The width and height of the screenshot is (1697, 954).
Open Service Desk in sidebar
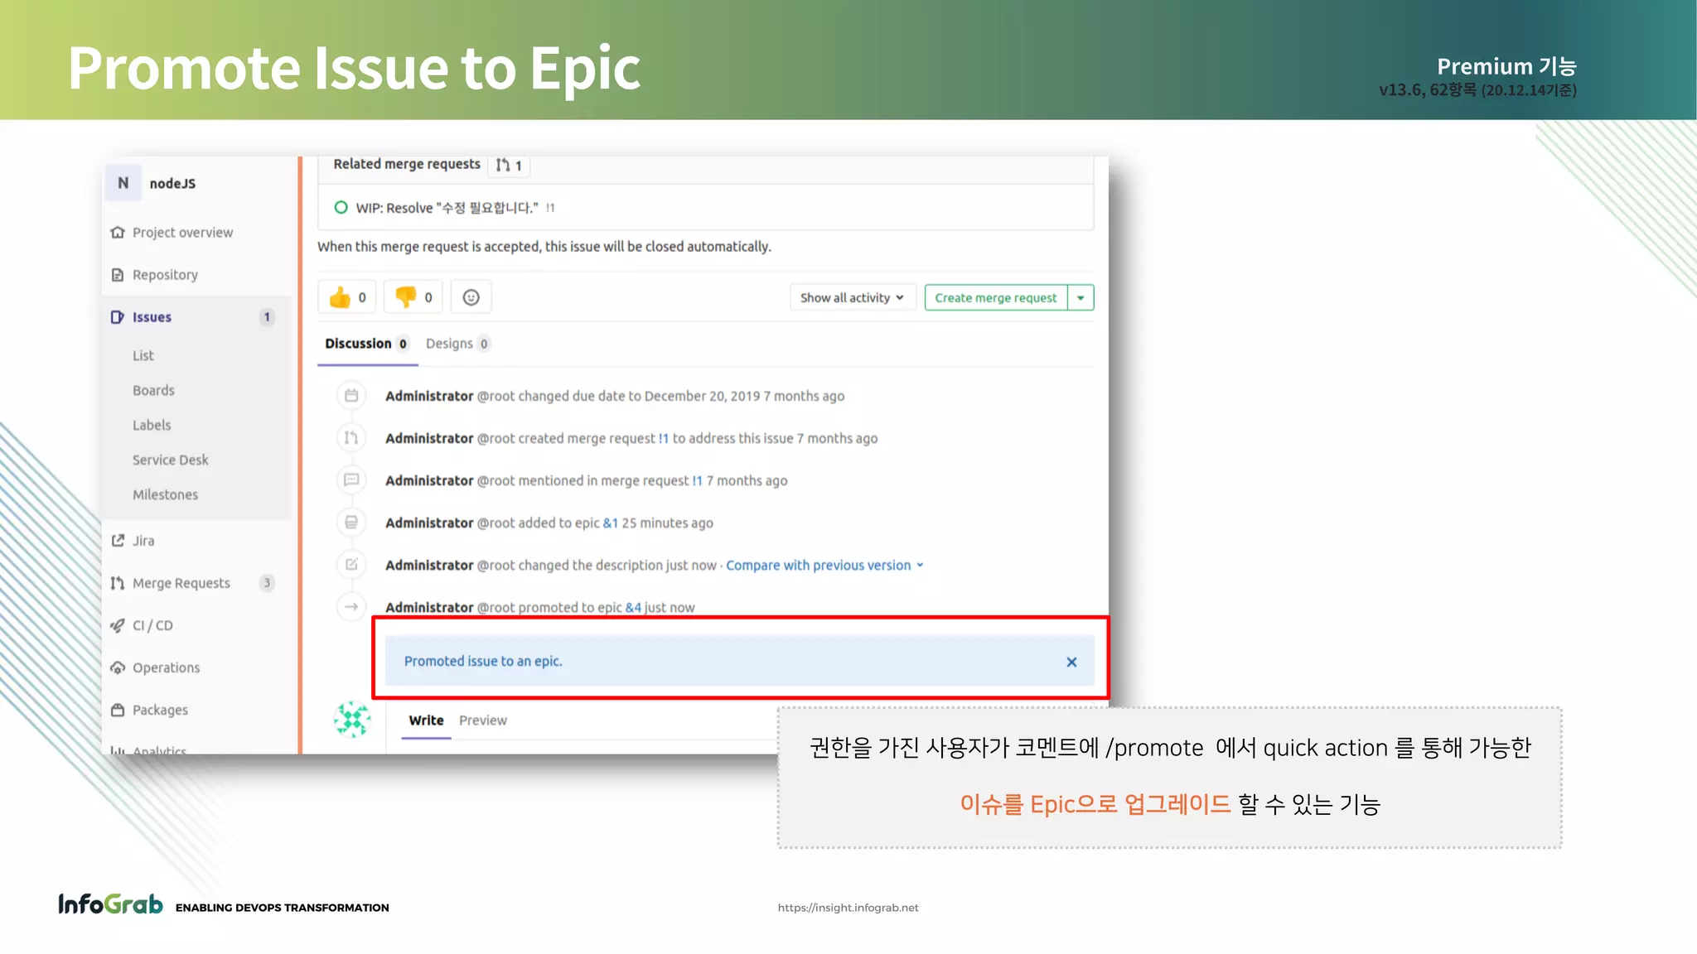pos(171,460)
